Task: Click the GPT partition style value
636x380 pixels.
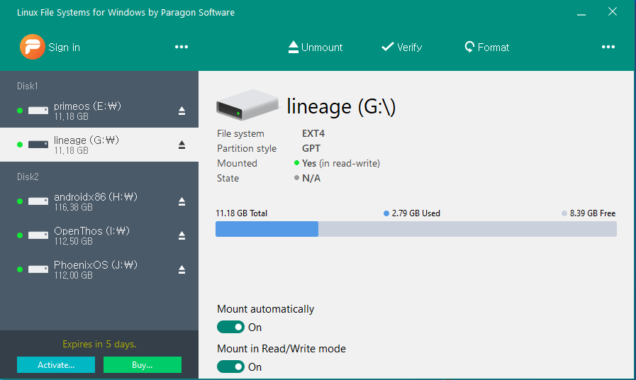Action: (311, 148)
